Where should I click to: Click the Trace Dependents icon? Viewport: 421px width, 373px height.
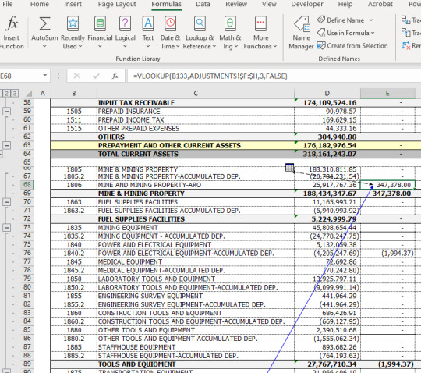[x=405, y=33]
